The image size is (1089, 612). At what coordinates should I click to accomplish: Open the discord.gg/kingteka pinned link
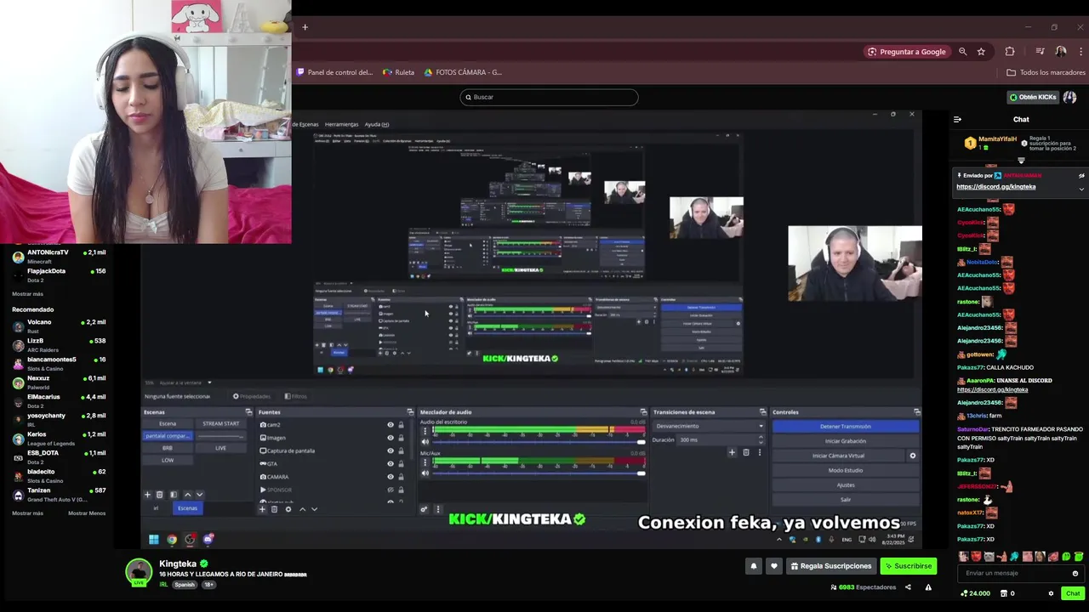[995, 187]
